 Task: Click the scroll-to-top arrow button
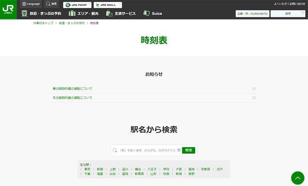(298, 178)
